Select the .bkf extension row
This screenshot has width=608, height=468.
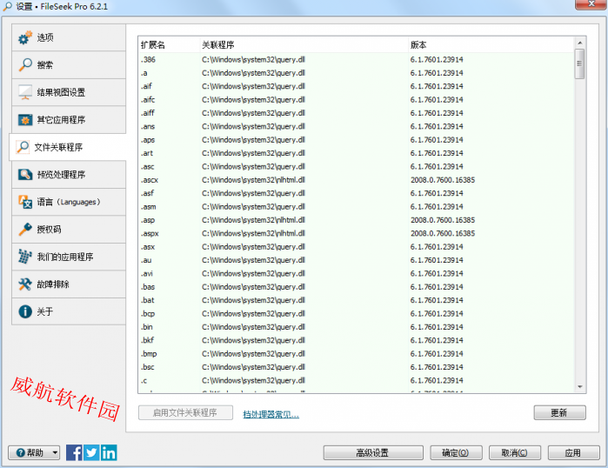[356, 340]
